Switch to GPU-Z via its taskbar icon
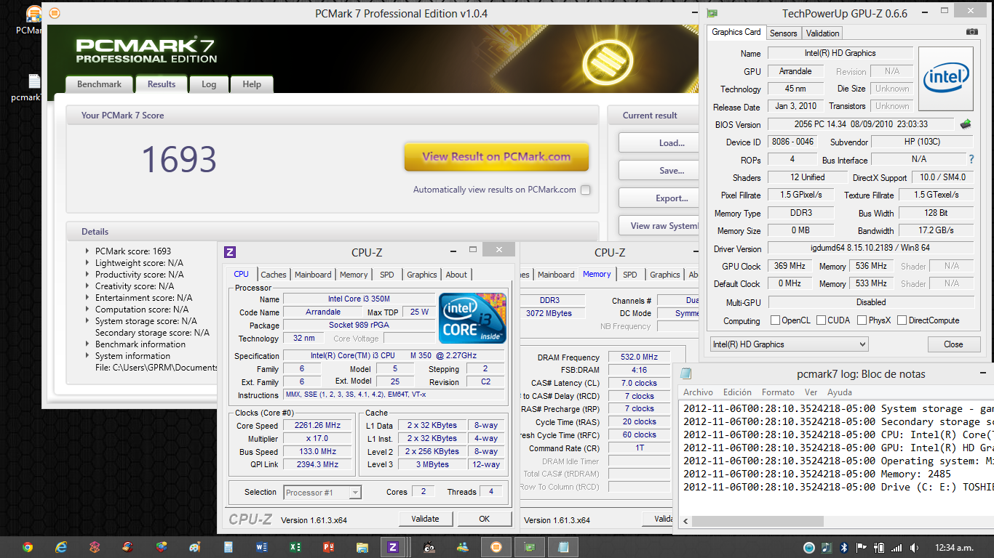The width and height of the screenshot is (994, 558). (x=530, y=547)
